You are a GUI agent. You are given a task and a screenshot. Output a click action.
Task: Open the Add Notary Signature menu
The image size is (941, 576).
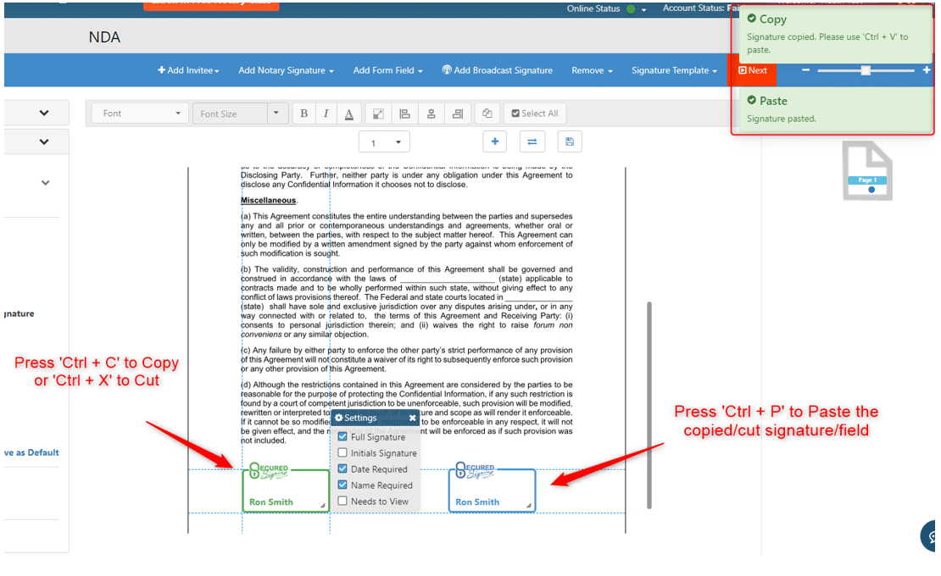[286, 70]
